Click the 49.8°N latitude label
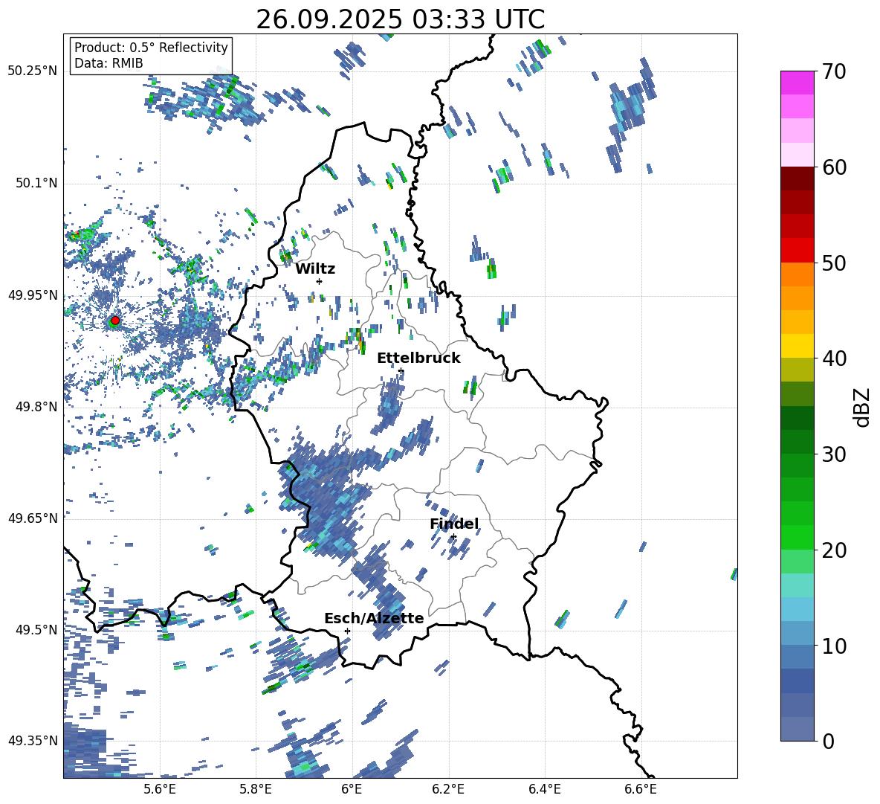 pos(37,407)
